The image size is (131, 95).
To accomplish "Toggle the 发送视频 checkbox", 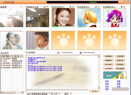I will coord(27,52).
